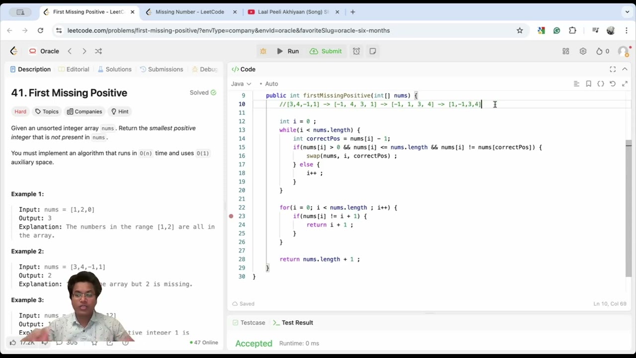Open Chrome tab search dropdown
This screenshot has height=358, width=636.
pyautogui.click(x=627, y=12)
